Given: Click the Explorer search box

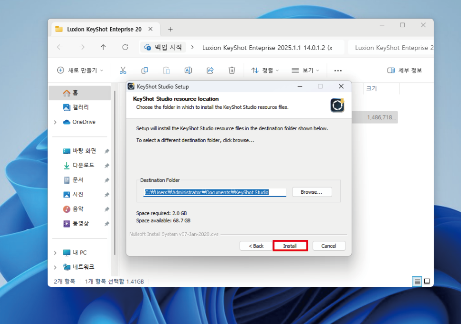Looking at the screenshot, I should point(391,48).
